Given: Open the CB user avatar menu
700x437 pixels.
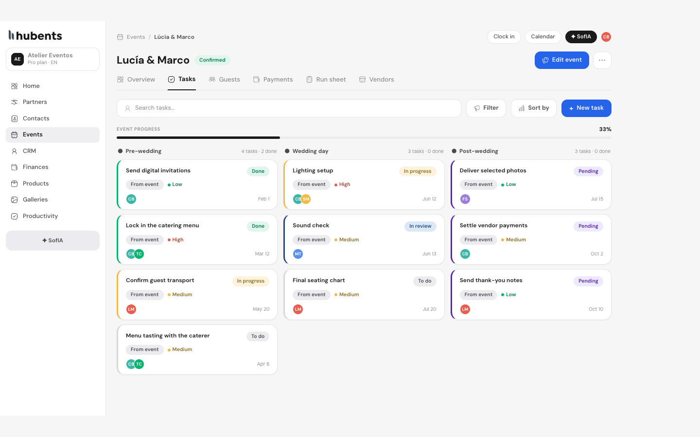Looking at the screenshot, I should [606, 37].
